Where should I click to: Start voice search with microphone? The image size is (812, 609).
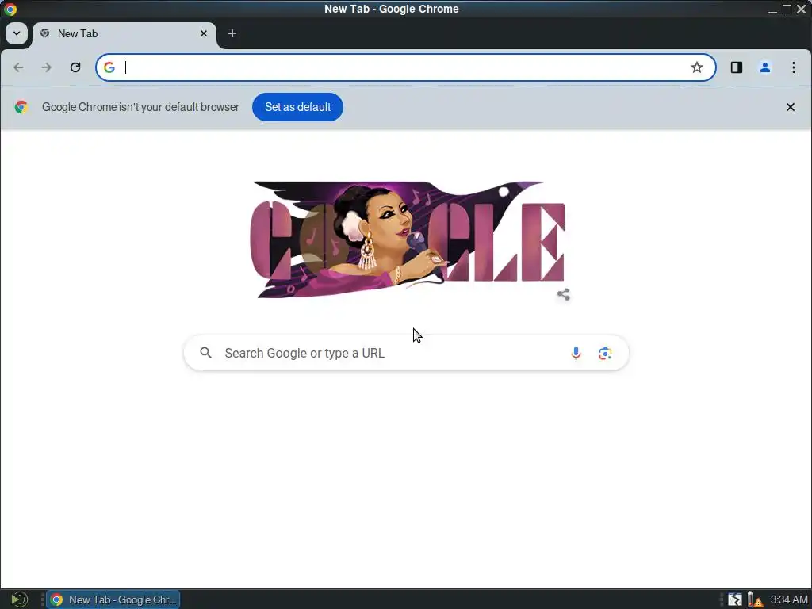576,353
